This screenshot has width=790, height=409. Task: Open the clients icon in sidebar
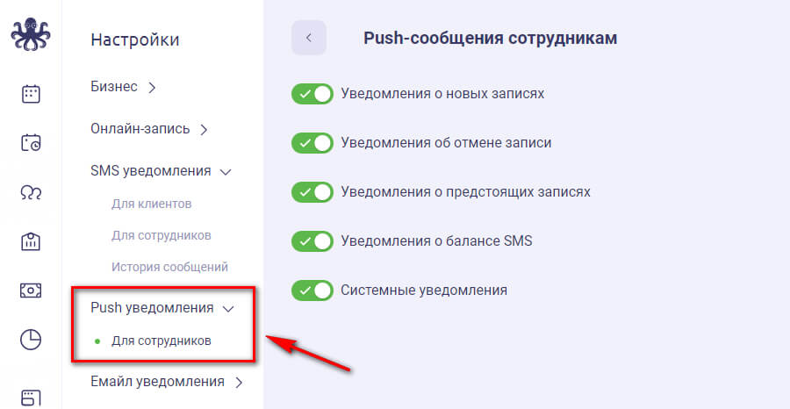[x=31, y=192]
